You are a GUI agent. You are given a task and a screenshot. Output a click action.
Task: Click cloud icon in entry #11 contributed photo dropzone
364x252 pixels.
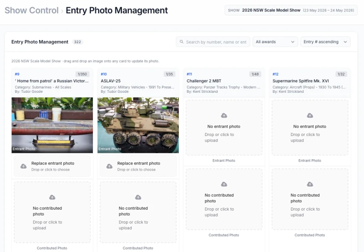(224, 184)
